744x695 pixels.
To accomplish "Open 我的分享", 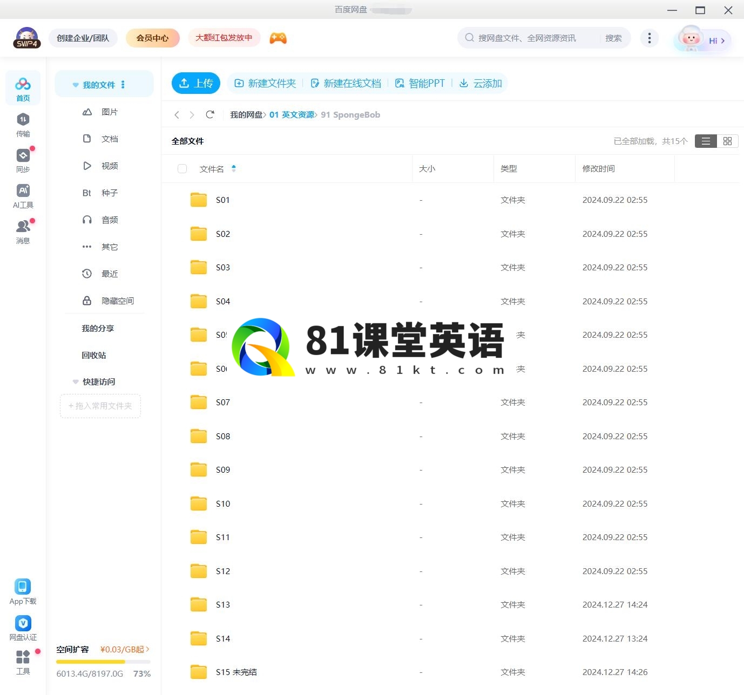I will coord(98,328).
